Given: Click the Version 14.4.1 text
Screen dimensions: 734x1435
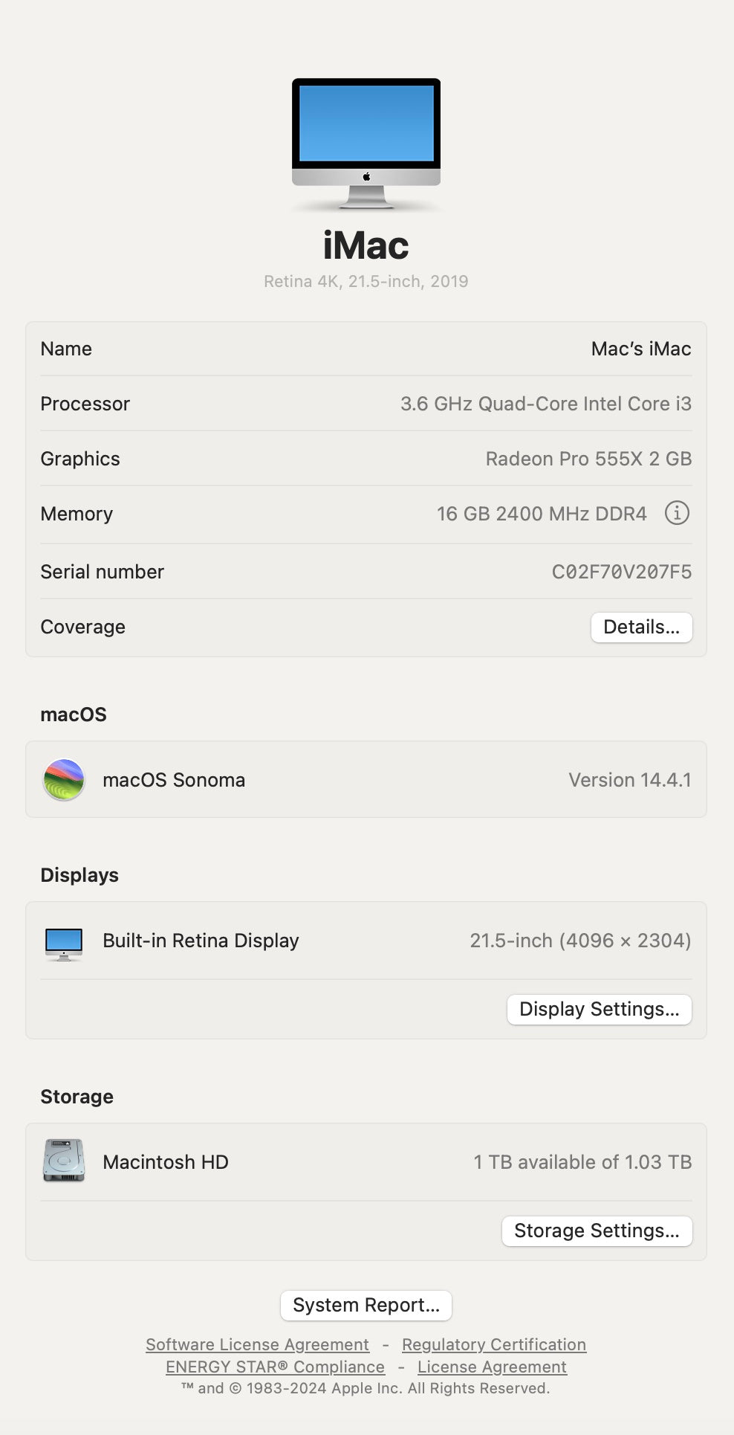Looking at the screenshot, I should (x=629, y=780).
